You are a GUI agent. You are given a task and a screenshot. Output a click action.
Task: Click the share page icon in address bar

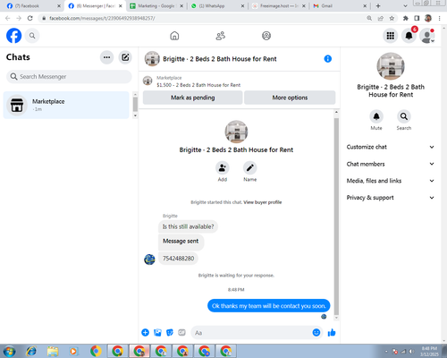click(x=381, y=18)
